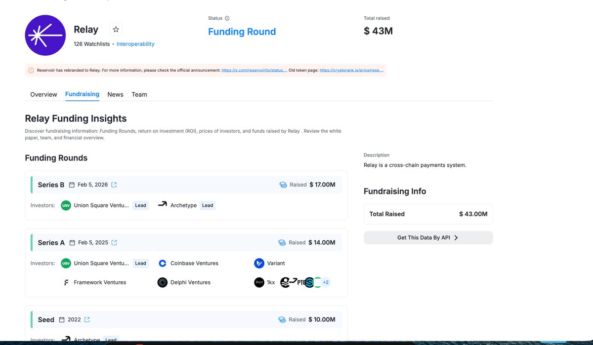Click the $ 43.00M Total Raised row value
Viewport: 593px width, 345px height.
coord(473,214)
